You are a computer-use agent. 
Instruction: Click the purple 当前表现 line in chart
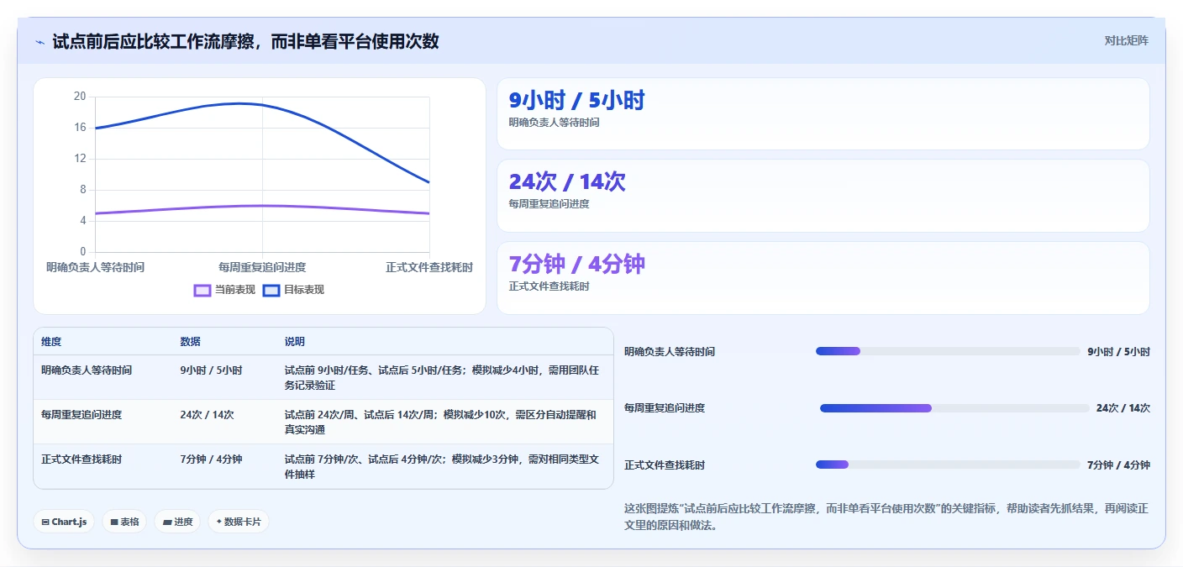pyautogui.click(x=262, y=206)
